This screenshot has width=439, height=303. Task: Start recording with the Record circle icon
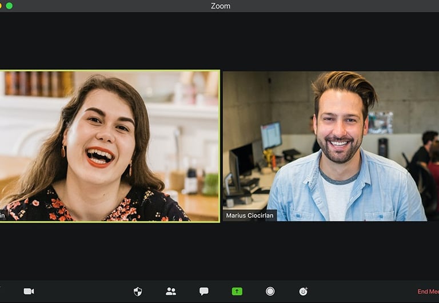point(270,291)
